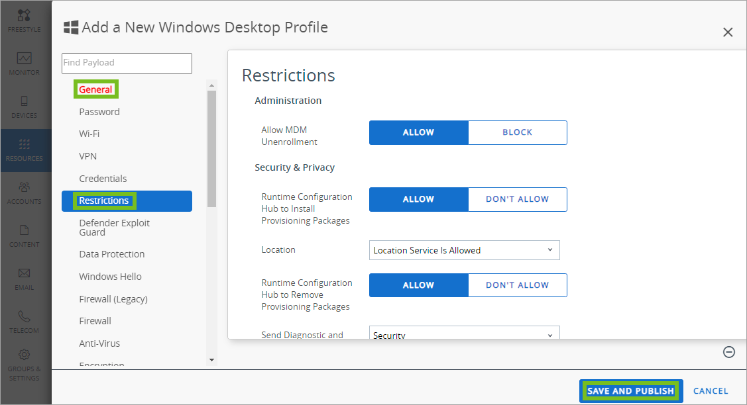Screen dimensions: 747x405
Task: Select the General payload
Action: coord(95,89)
